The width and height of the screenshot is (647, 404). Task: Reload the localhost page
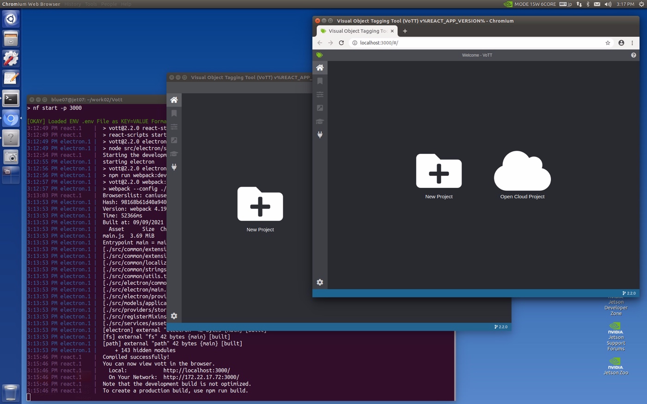[342, 43]
